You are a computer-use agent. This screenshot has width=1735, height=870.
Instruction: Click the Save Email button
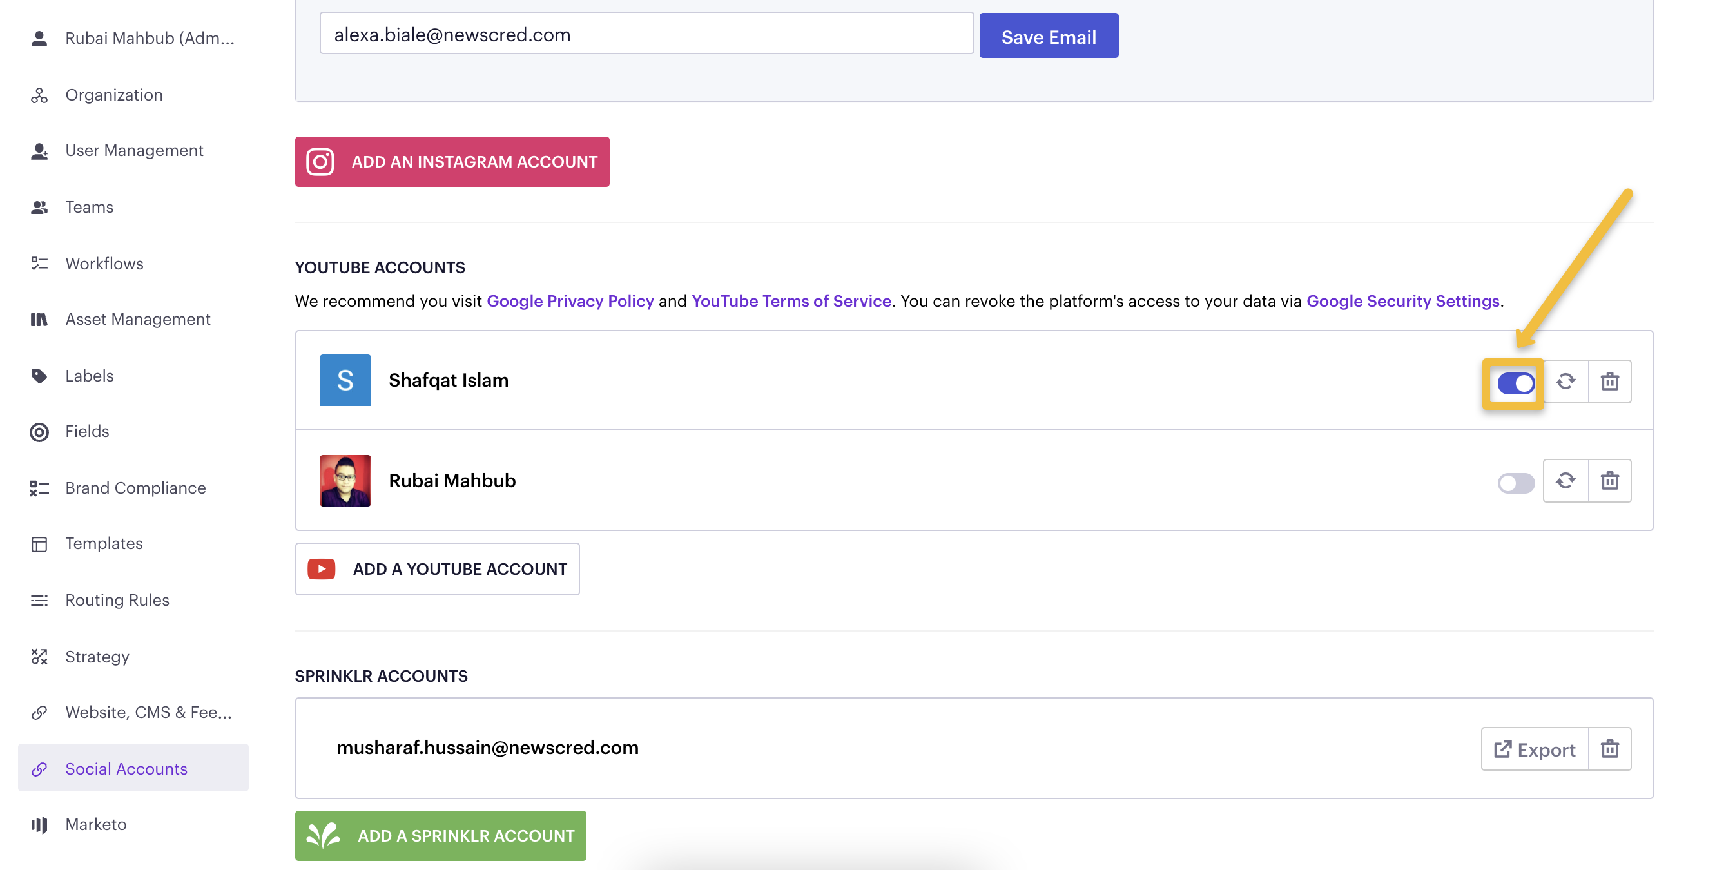[x=1049, y=35]
